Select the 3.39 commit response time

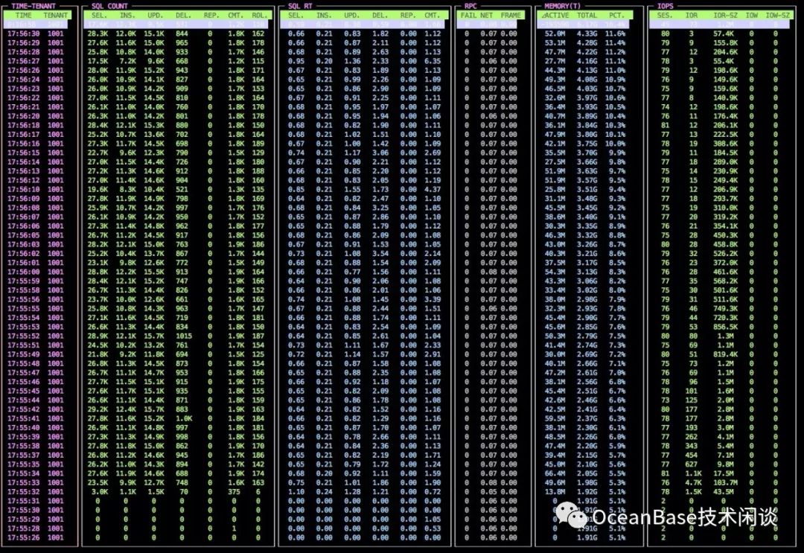coord(433,299)
